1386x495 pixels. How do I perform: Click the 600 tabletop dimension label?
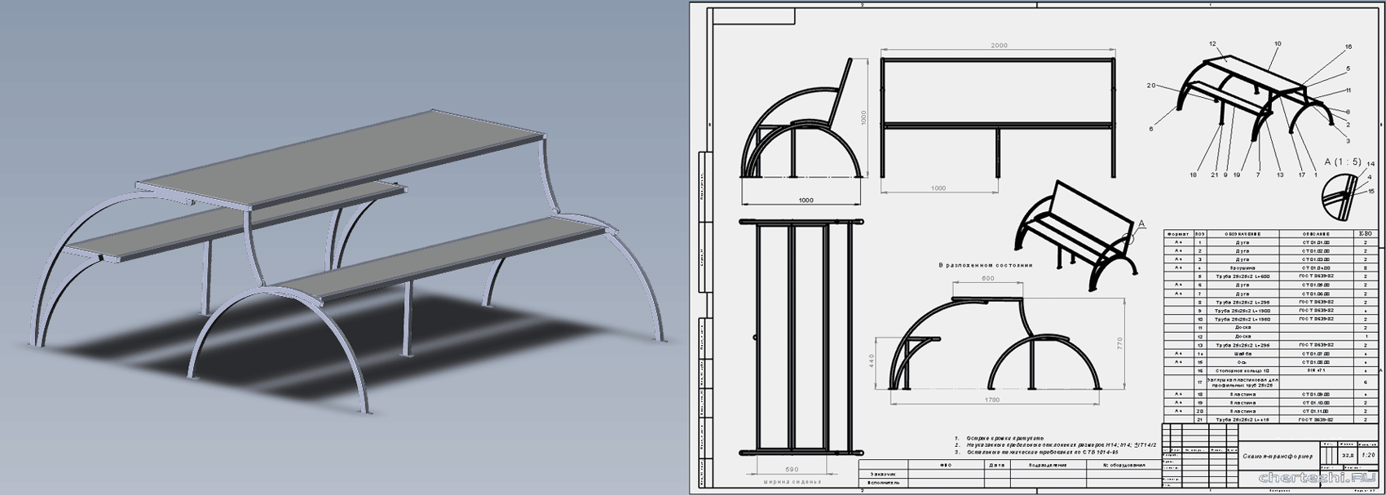point(988,279)
